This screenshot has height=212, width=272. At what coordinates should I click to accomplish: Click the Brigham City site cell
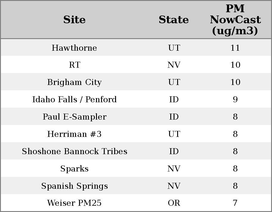74,82
